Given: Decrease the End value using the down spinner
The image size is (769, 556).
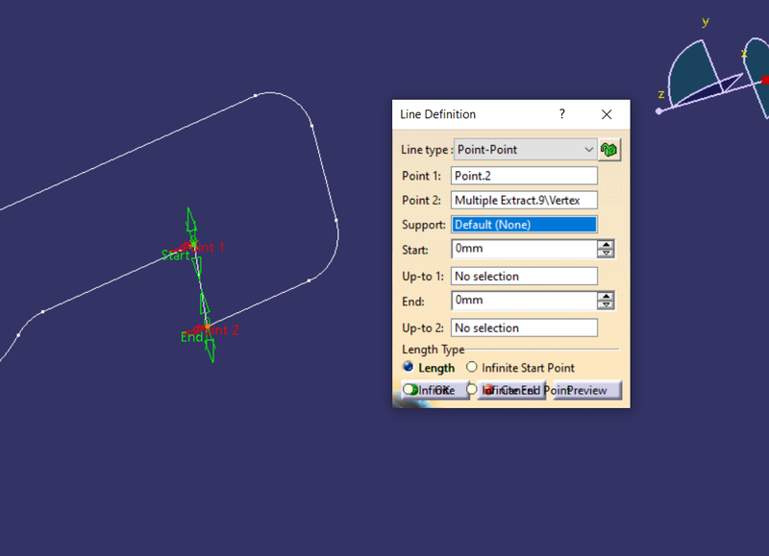Looking at the screenshot, I should [x=607, y=304].
